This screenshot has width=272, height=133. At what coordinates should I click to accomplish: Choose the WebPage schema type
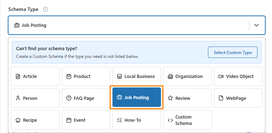[x=238, y=98]
